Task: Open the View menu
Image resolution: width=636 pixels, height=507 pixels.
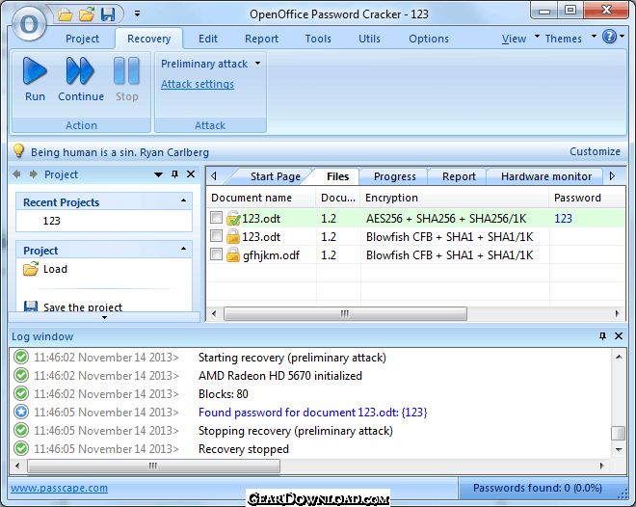Action: tap(514, 39)
